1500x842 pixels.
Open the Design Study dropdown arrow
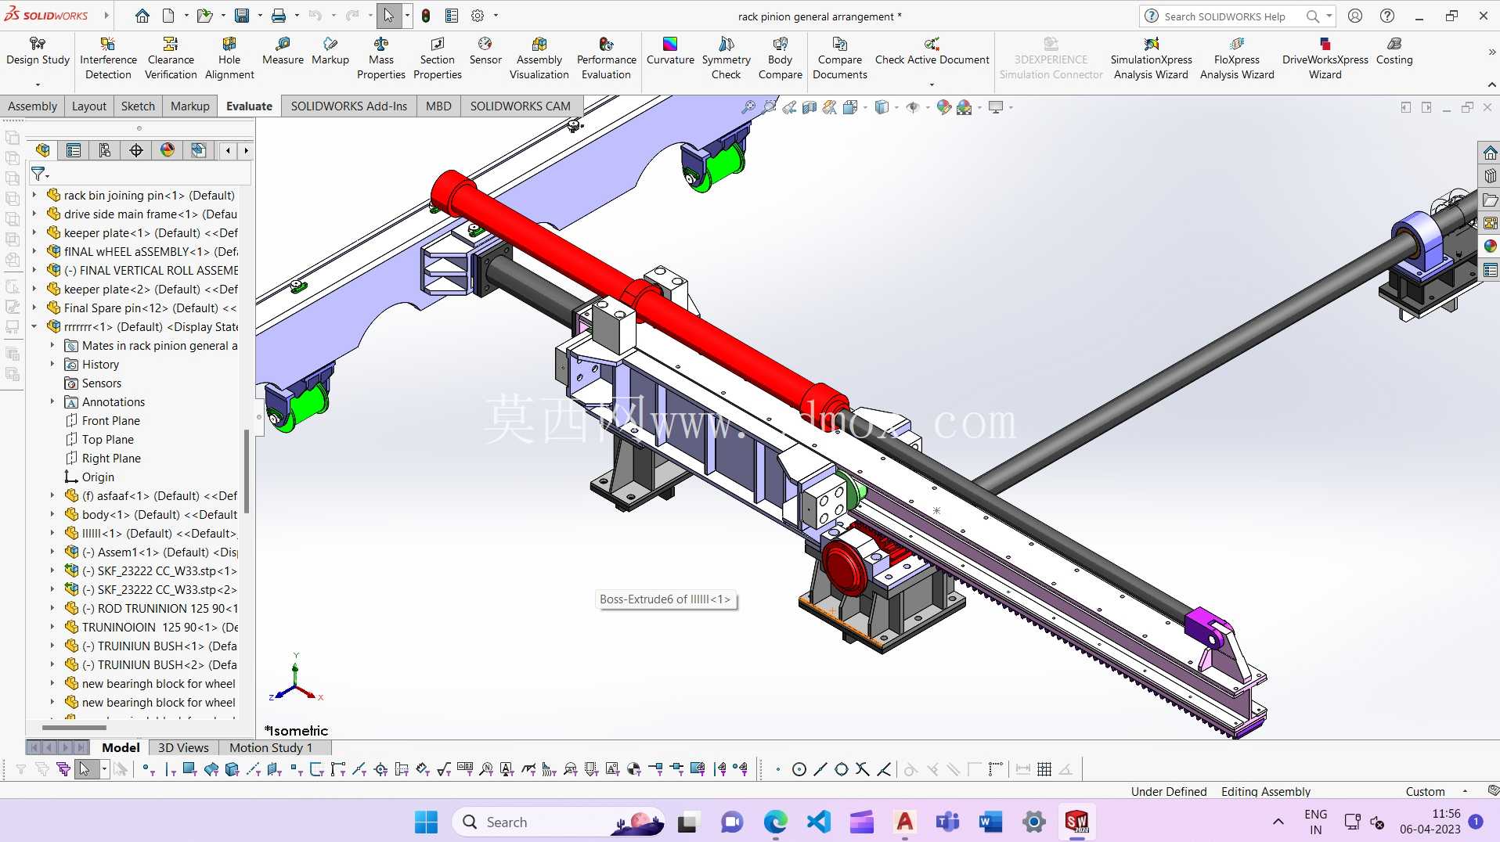(38, 85)
